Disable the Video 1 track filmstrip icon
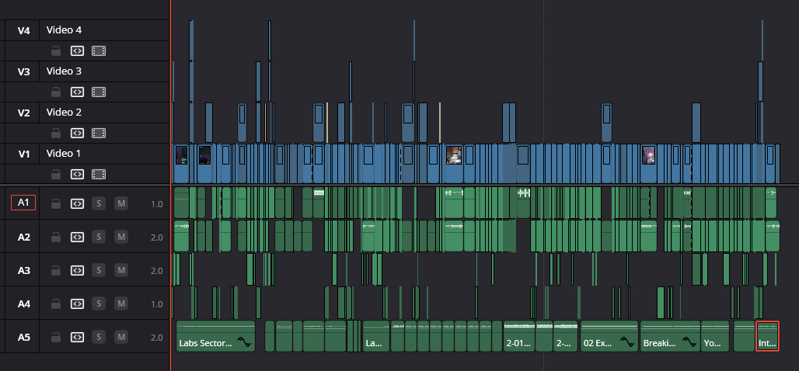799x371 pixels. click(x=99, y=174)
